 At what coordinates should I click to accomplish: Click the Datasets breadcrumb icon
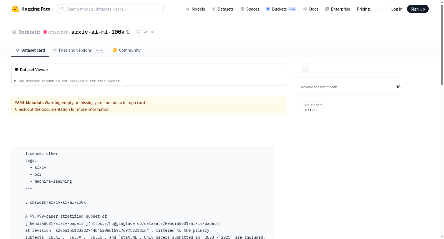pyautogui.click(x=14, y=32)
